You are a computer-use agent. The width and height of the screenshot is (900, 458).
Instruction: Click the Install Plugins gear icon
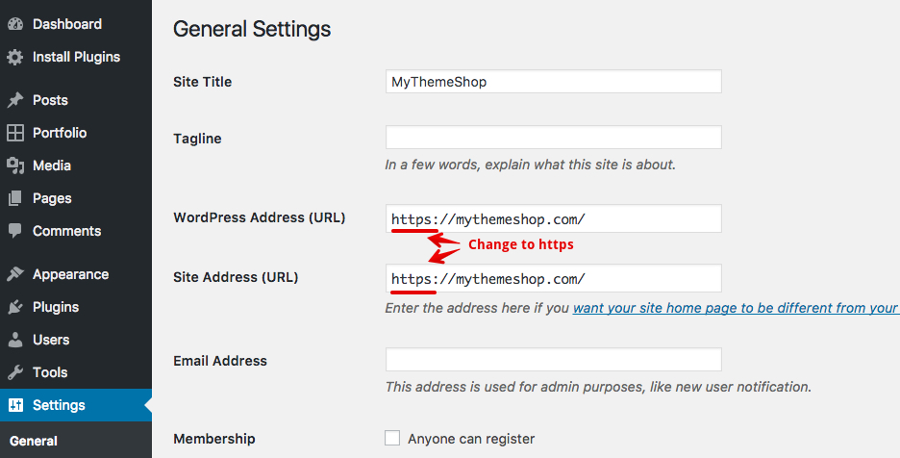pyautogui.click(x=15, y=57)
